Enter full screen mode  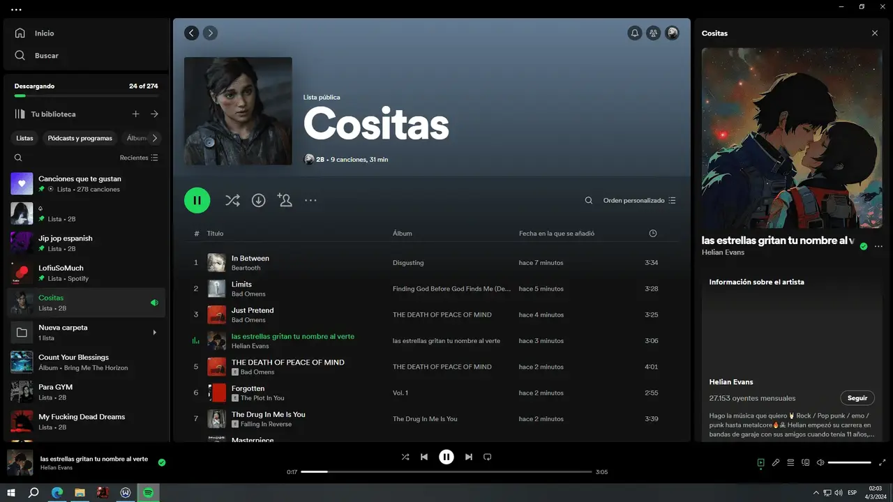883,462
